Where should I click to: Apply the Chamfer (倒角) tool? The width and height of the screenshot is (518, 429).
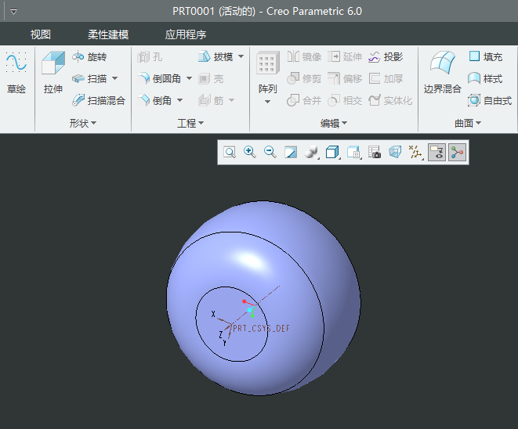click(154, 100)
